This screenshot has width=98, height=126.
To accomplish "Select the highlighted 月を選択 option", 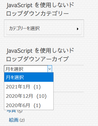I will tap(29, 77).
